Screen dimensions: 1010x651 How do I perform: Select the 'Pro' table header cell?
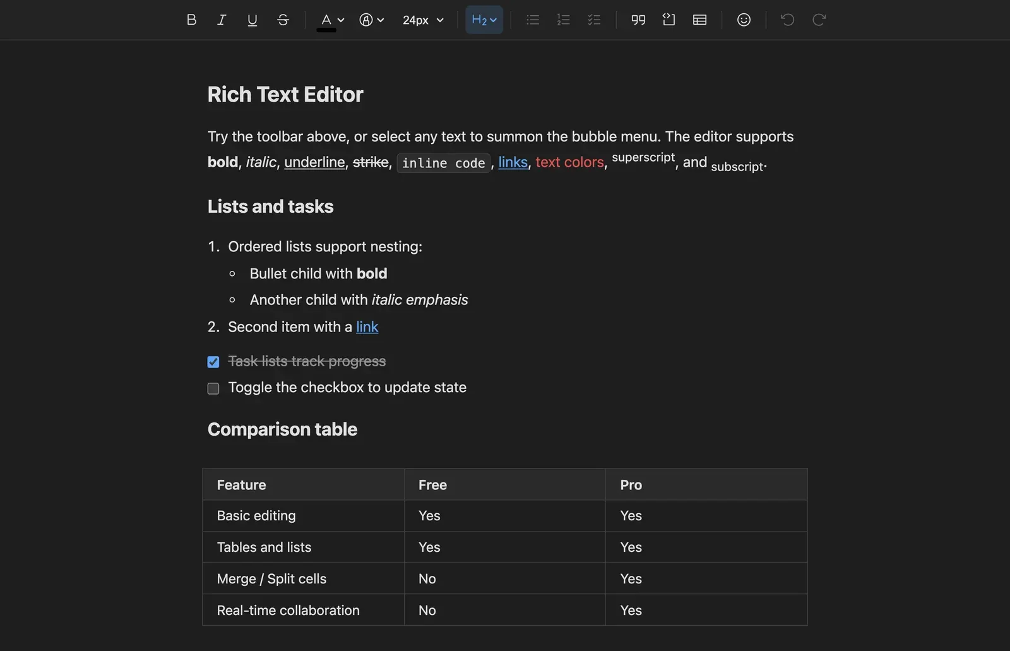[x=706, y=485]
